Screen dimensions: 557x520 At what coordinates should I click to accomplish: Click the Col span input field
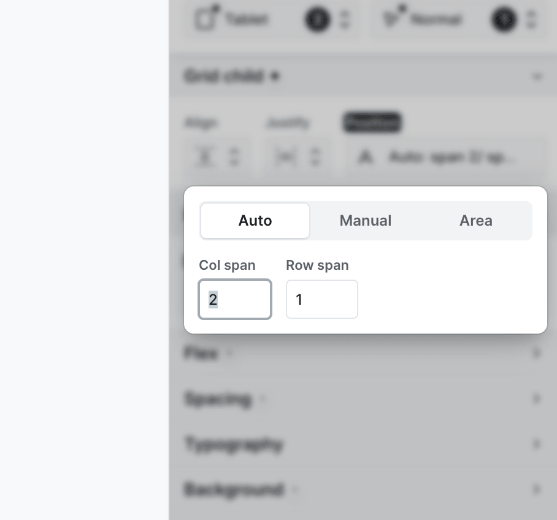(235, 300)
